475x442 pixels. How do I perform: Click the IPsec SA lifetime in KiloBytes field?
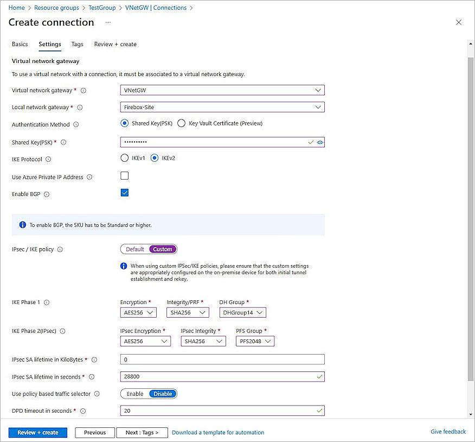click(222, 359)
